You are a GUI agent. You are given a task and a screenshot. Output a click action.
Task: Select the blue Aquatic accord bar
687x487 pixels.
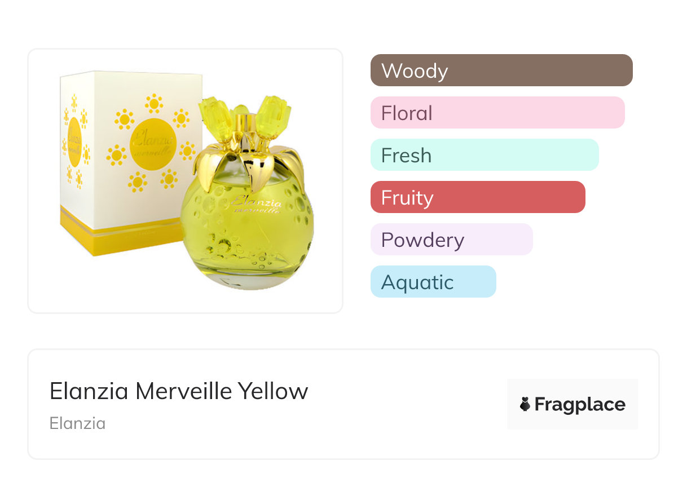(x=433, y=282)
